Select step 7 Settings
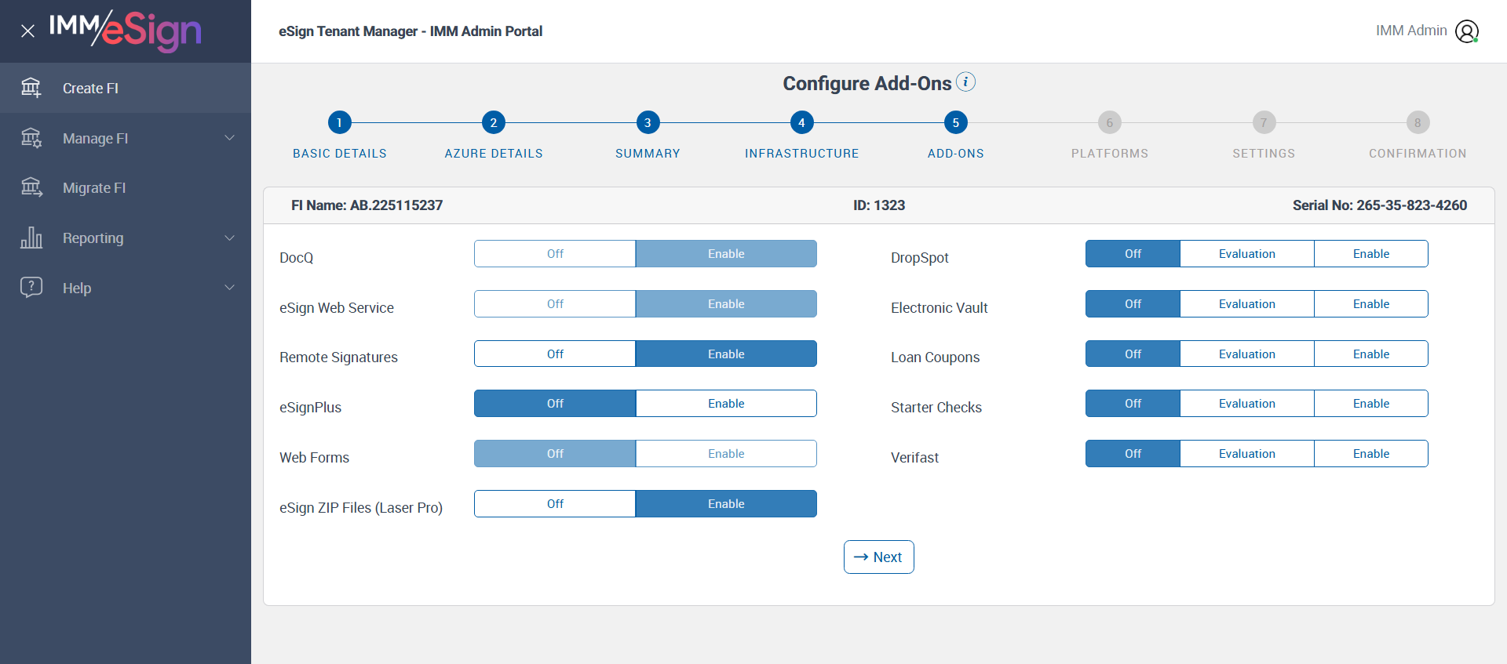This screenshot has width=1507, height=664. [1264, 122]
